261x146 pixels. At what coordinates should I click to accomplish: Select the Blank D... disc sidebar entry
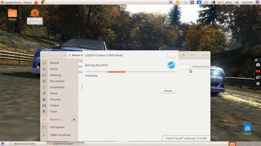[56, 119]
